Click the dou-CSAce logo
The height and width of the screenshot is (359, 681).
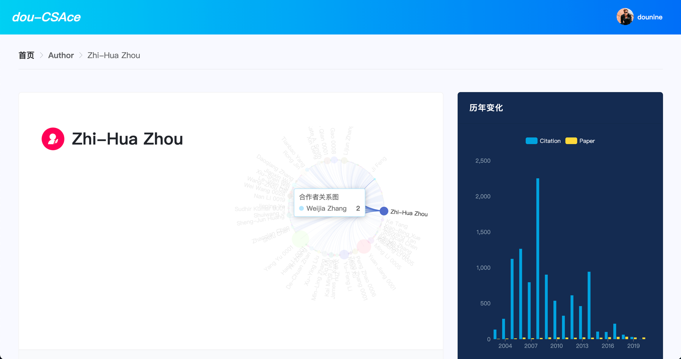46,17
